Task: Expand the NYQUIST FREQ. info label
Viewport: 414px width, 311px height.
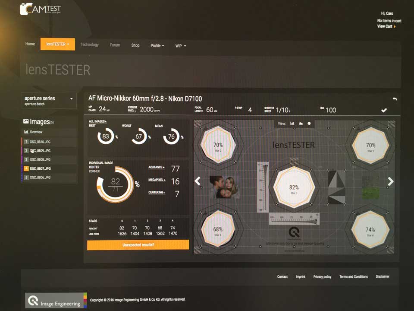Action: click(132, 109)
